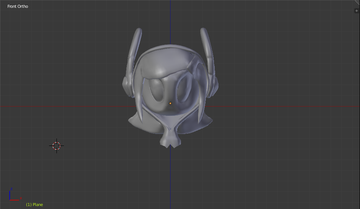
Task: Select the sculpted head model in the viewport
Action: pos(170,88)
